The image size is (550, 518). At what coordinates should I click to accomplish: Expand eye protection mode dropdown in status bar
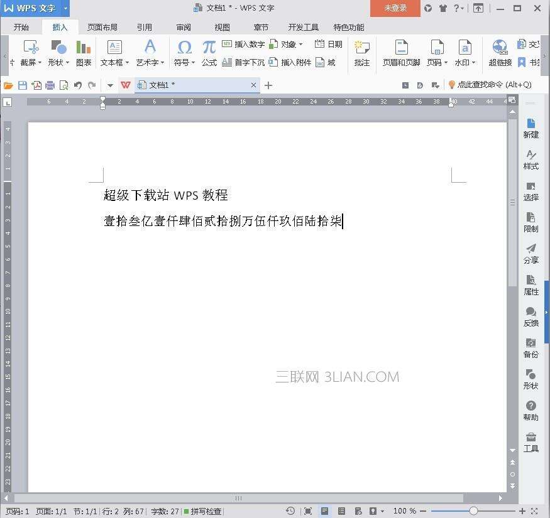[x=382, y=511]
